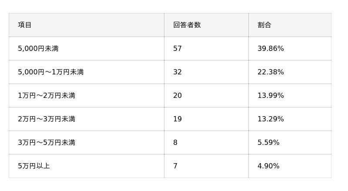Click the 13.29% percentage cell
This screenshot has width=348, height=191.
coord(271,119)
